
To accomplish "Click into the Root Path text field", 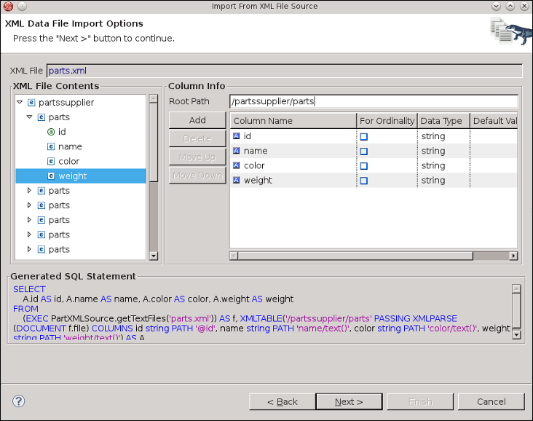I will coord(373,102).
